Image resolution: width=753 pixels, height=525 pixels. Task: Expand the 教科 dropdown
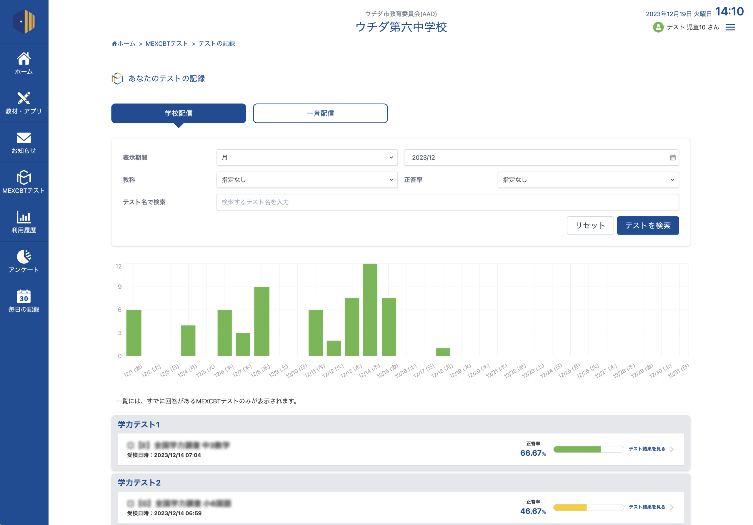pos(307,180)
